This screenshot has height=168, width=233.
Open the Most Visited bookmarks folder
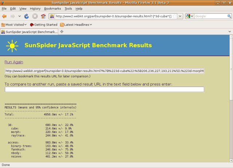[x=14, y=24]
